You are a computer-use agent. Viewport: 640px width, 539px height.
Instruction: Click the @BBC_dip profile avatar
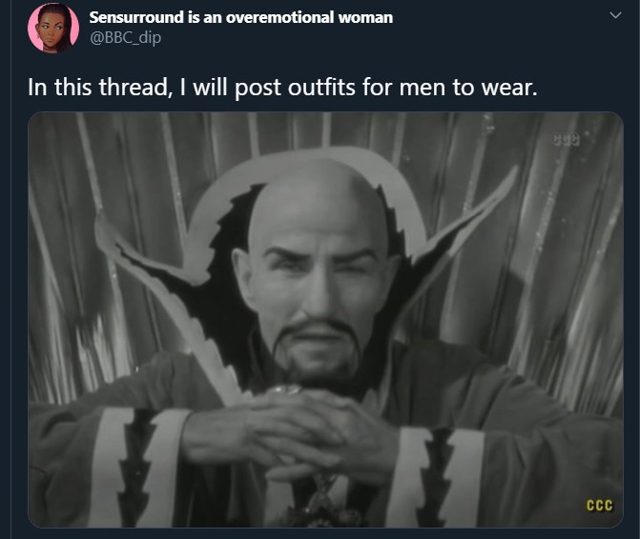[x=53, y=28]
